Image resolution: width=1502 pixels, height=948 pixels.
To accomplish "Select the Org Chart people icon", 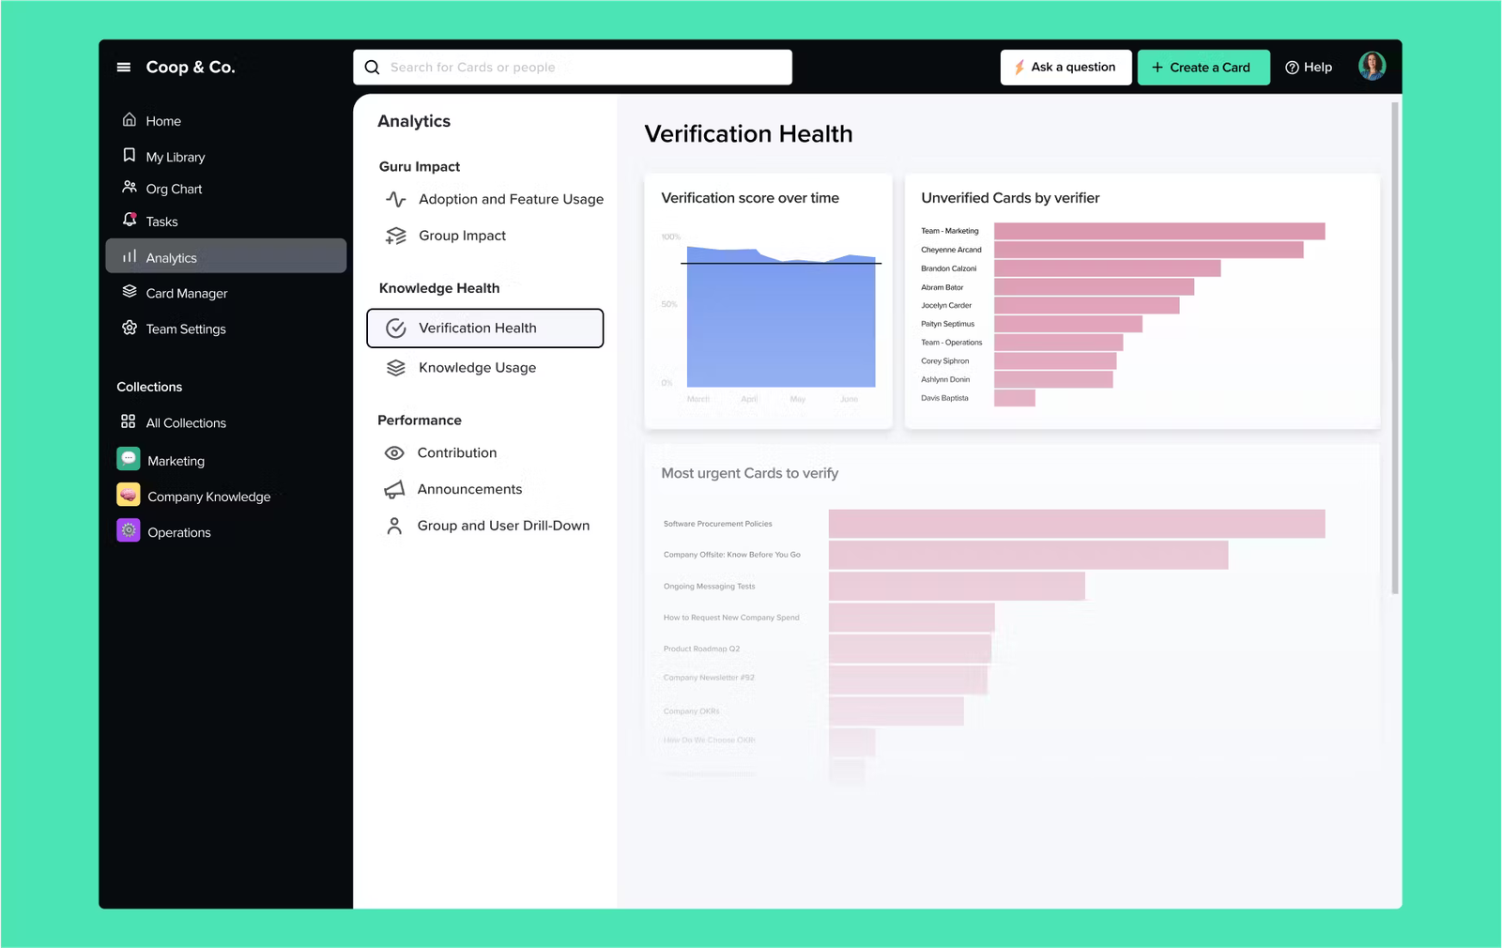I will 130,187.
